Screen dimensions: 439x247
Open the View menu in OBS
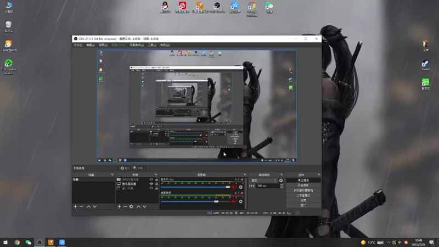(103, 45)
